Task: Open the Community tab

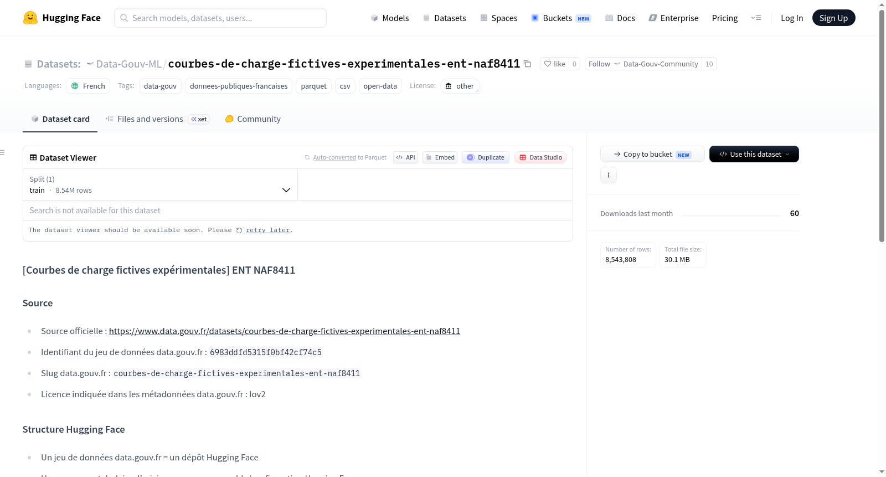Action: (253, 119)
